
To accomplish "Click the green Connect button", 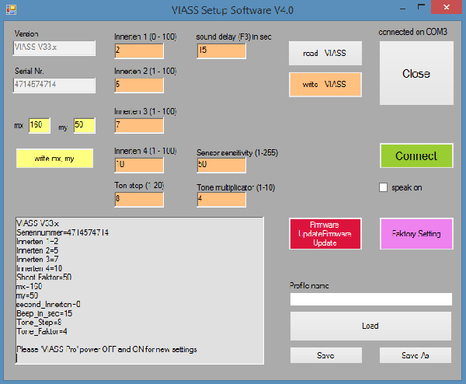I will pos(416,156).
